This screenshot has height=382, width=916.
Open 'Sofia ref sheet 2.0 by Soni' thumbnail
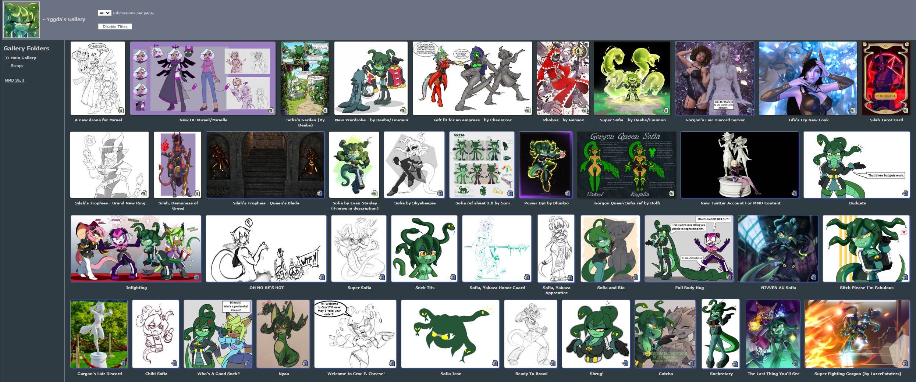pyautogui.click(x=482, y=165)
